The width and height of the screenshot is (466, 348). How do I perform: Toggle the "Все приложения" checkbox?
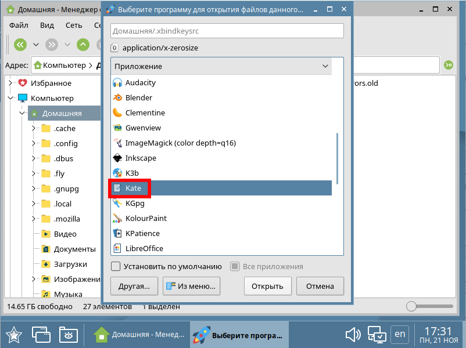235,267
